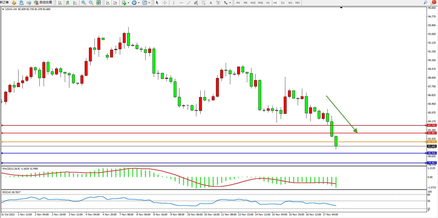The image size is (438, 218).
Task: Select the crosshair tool
Action: (165, 3)
